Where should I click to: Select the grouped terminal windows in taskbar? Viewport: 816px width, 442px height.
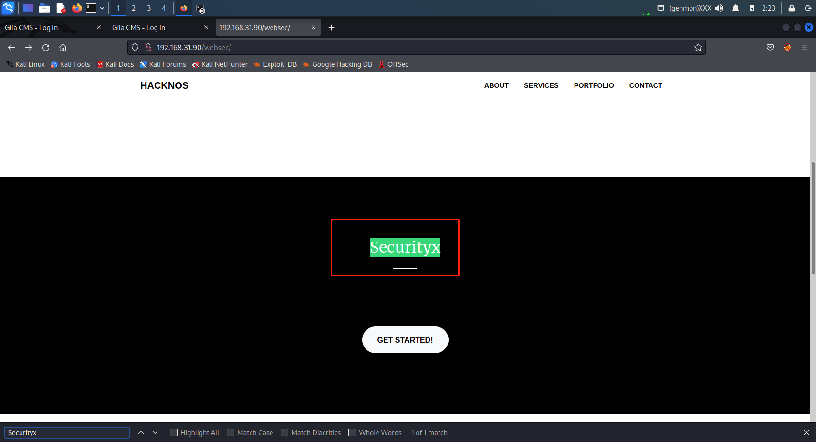200,9
